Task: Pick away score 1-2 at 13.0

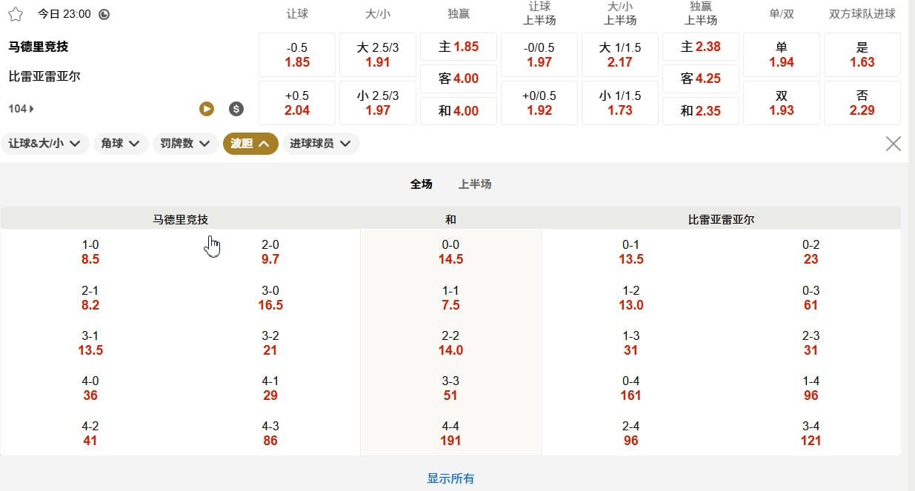Action: click(x=631, y=298)
